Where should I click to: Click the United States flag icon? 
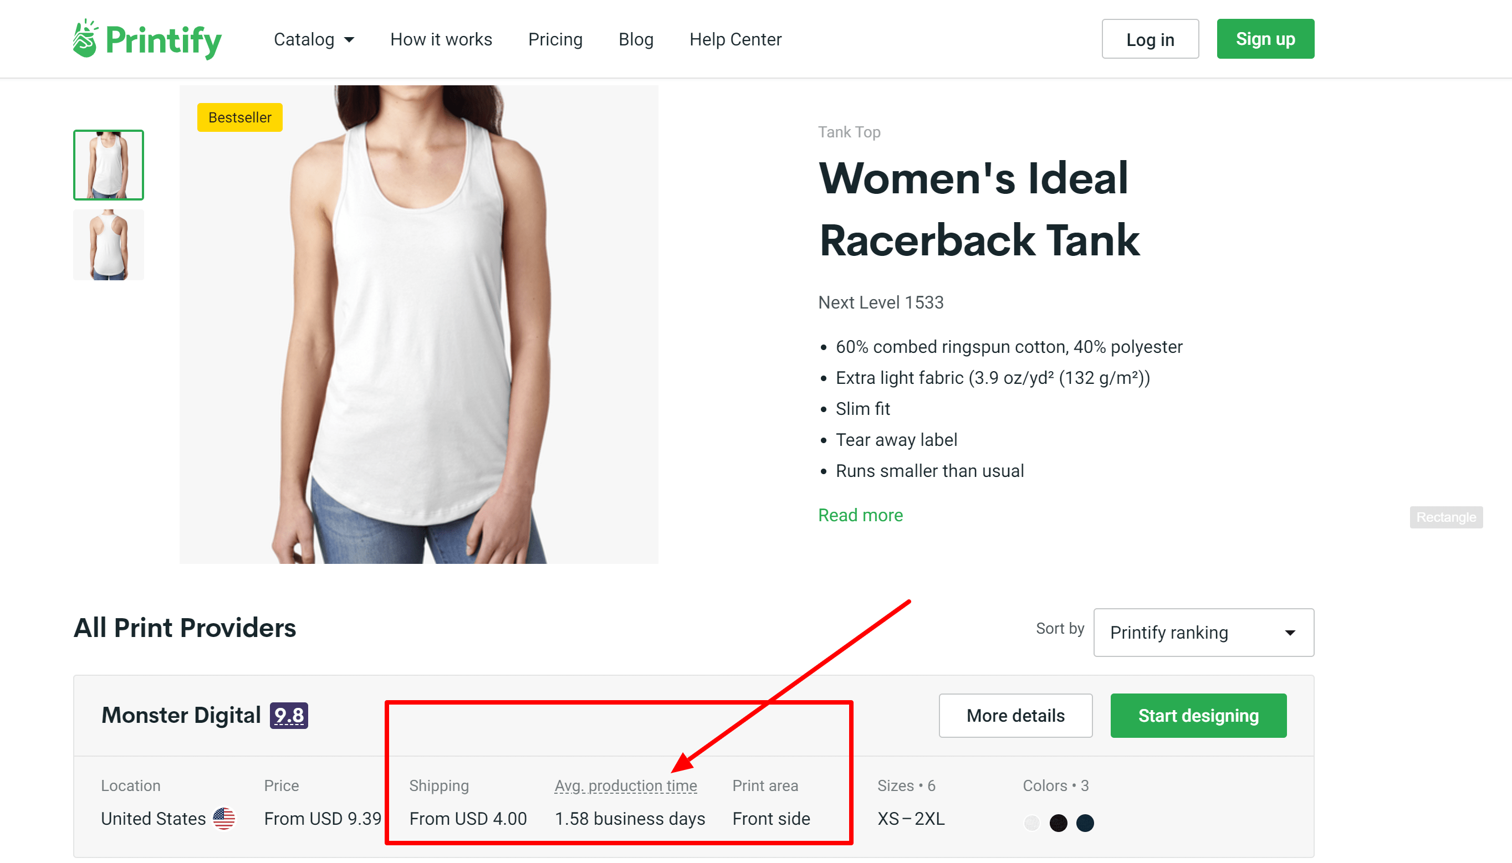tap(223, 819)
